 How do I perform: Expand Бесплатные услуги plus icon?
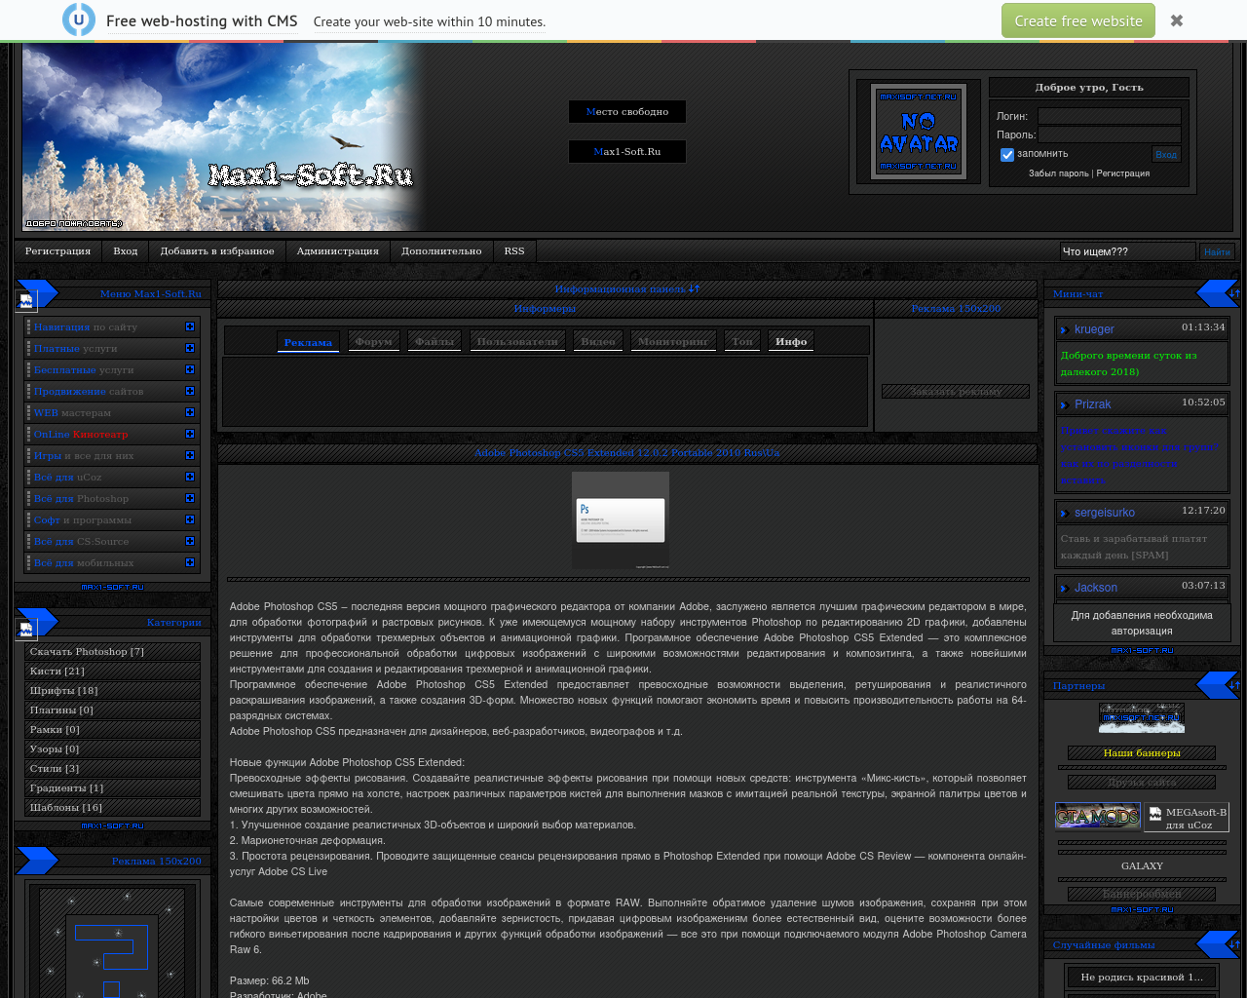[x=190, y=370]
